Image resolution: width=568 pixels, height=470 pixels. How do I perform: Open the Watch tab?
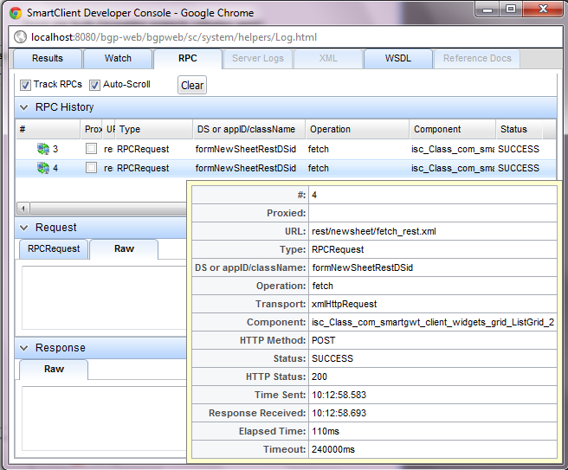coord(118,59)
